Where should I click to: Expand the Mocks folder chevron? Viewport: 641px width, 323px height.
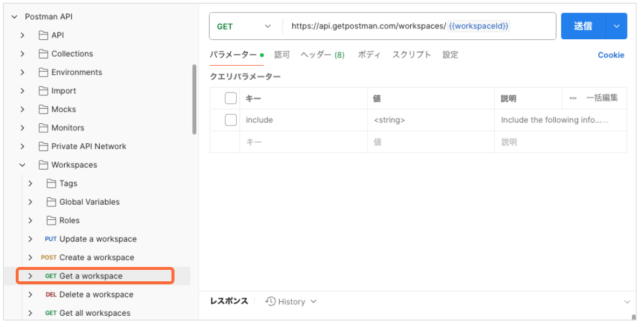[22, 109]
